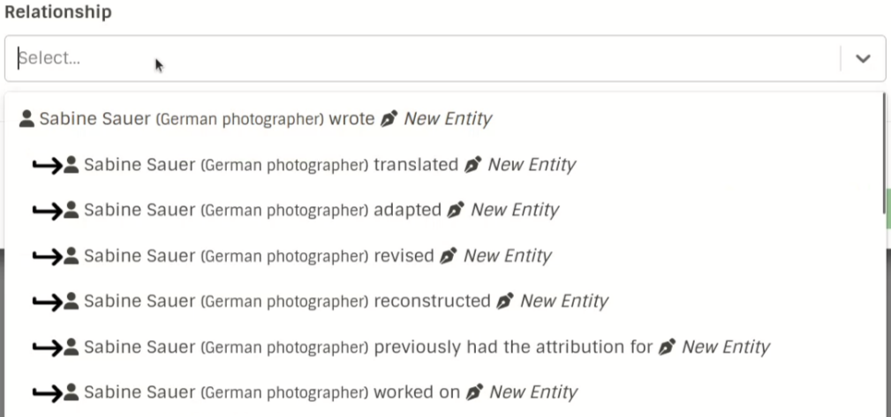This screenshot has width=891, height=417.
Task: Click the person icon in 'wrote' row
Action: pos(26,118)
